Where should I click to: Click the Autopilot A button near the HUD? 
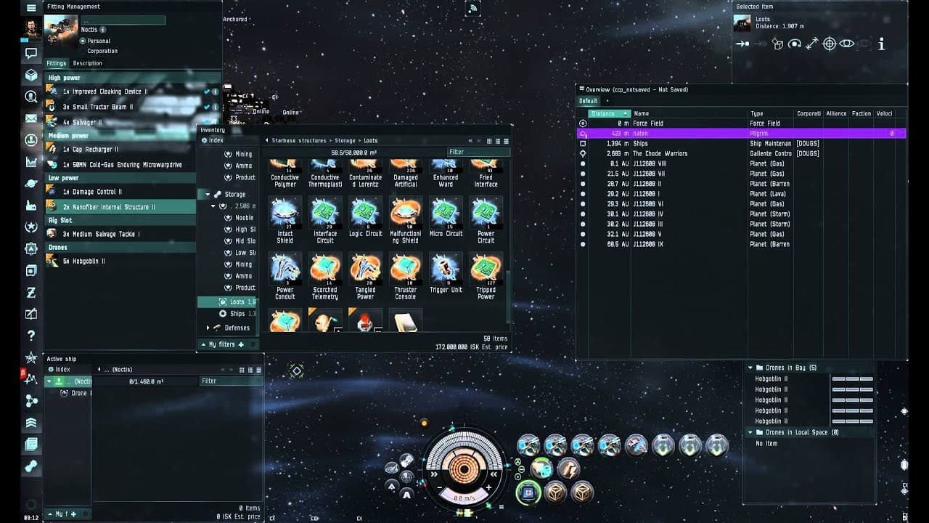[x=407, y=495]
